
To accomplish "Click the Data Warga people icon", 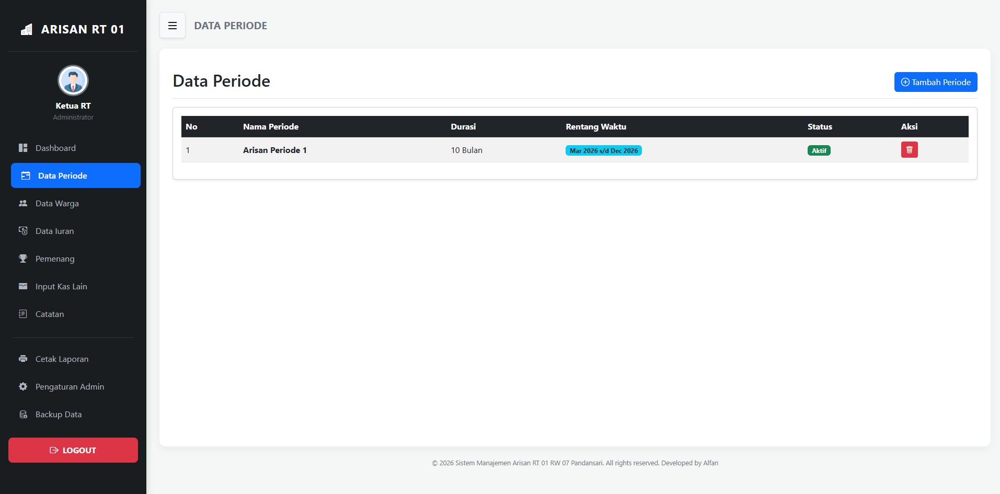I will point(23,203).
